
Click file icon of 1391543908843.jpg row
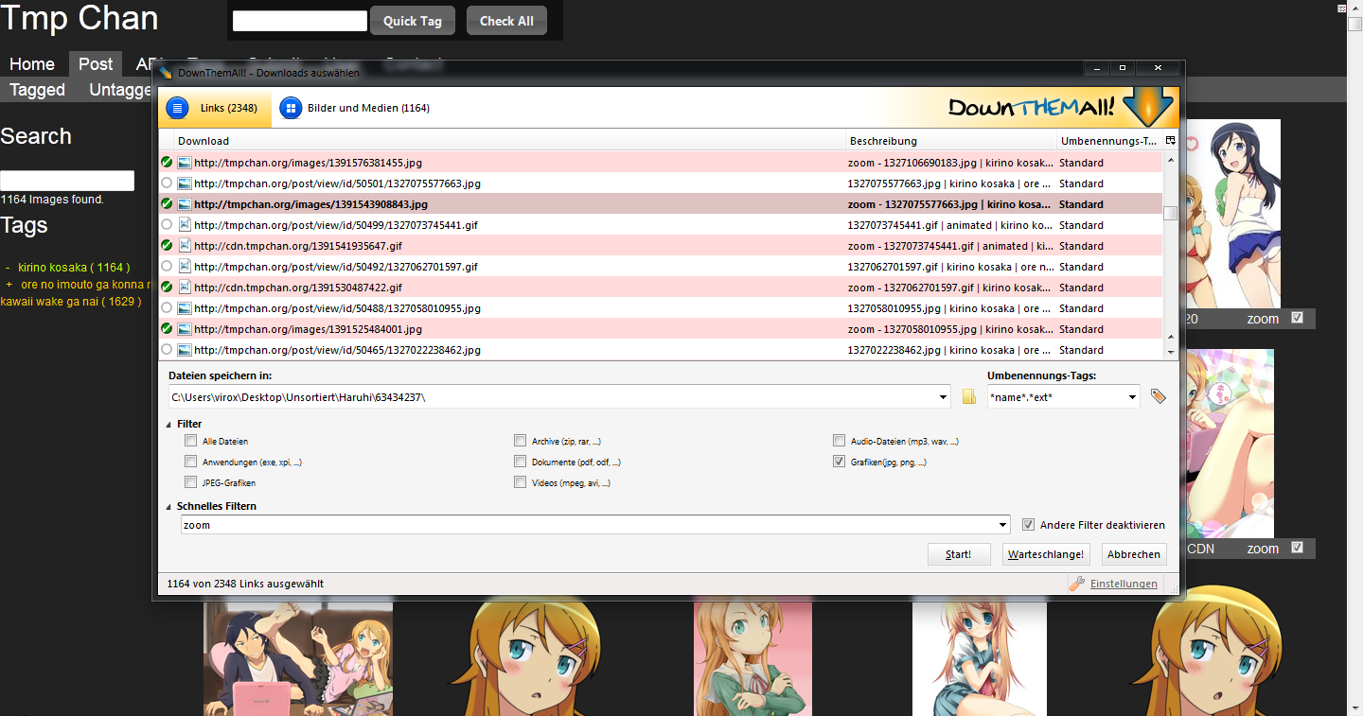pos(185,204)
